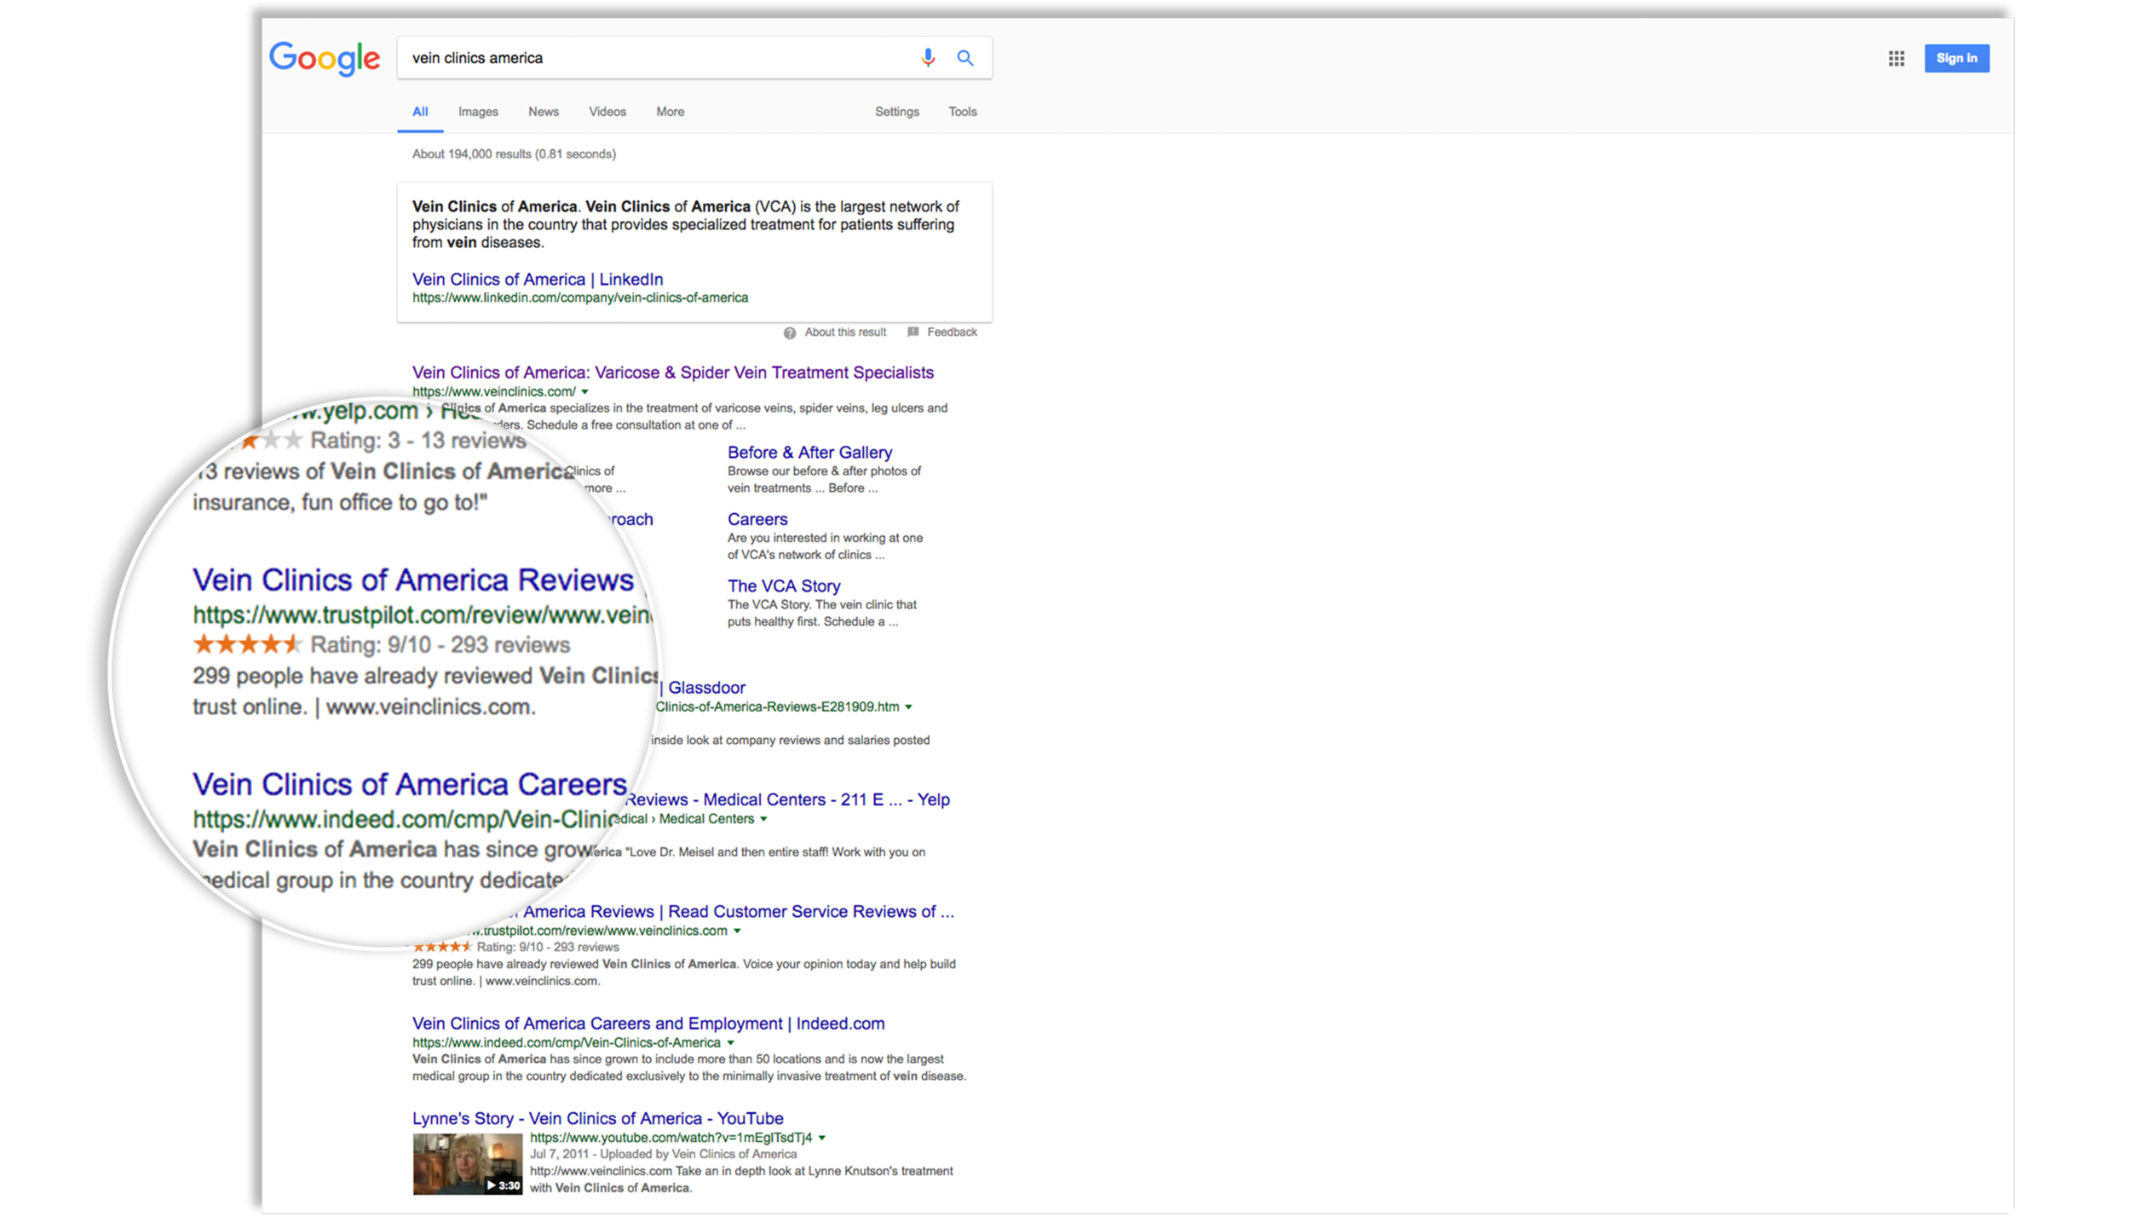
Task: Open Varicose & Spider Vein Treatment Specialists result
Action: pyautogui.click(x=673, y=372)
